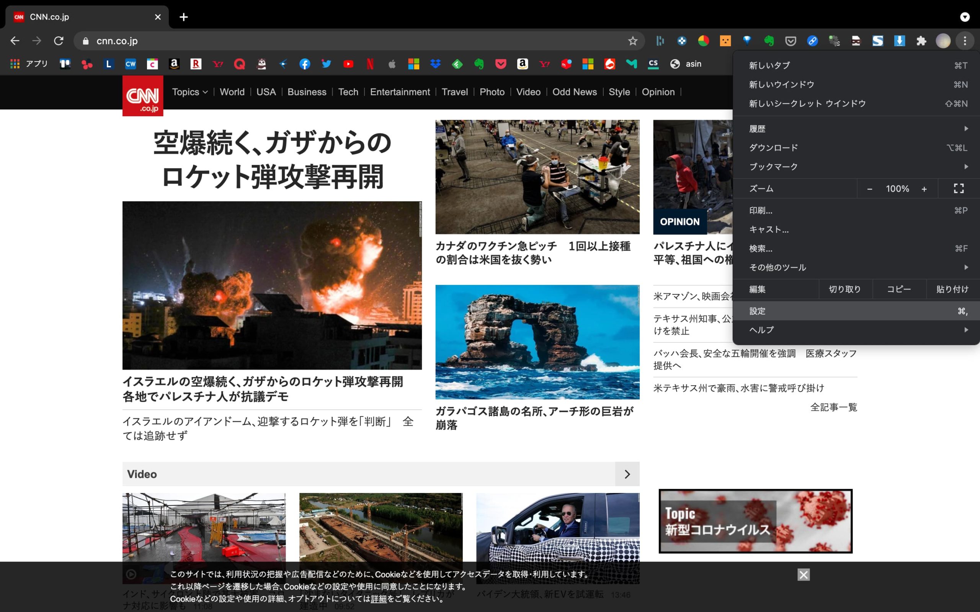Go back using the browser back arrow
Viewport: 980px width, 612px height.
click(15, 41)
